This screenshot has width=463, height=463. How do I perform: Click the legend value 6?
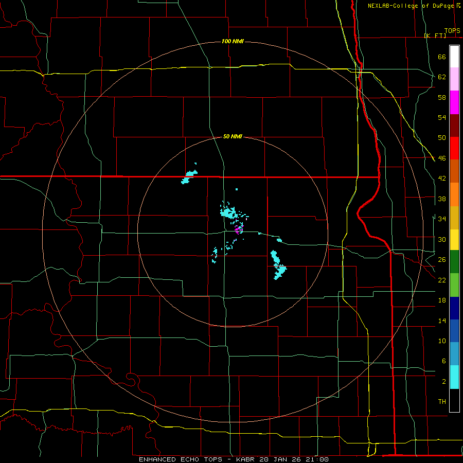tap(444, 361)
